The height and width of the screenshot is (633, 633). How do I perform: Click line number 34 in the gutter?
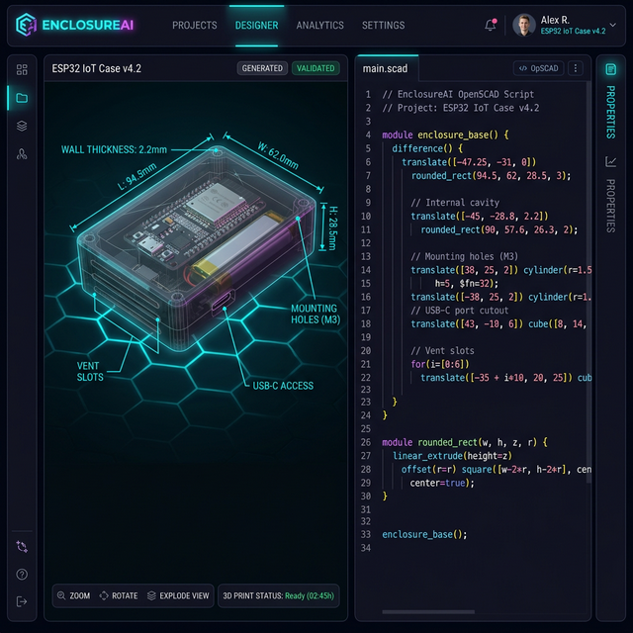pyautogui.click(x=366, y=548)
